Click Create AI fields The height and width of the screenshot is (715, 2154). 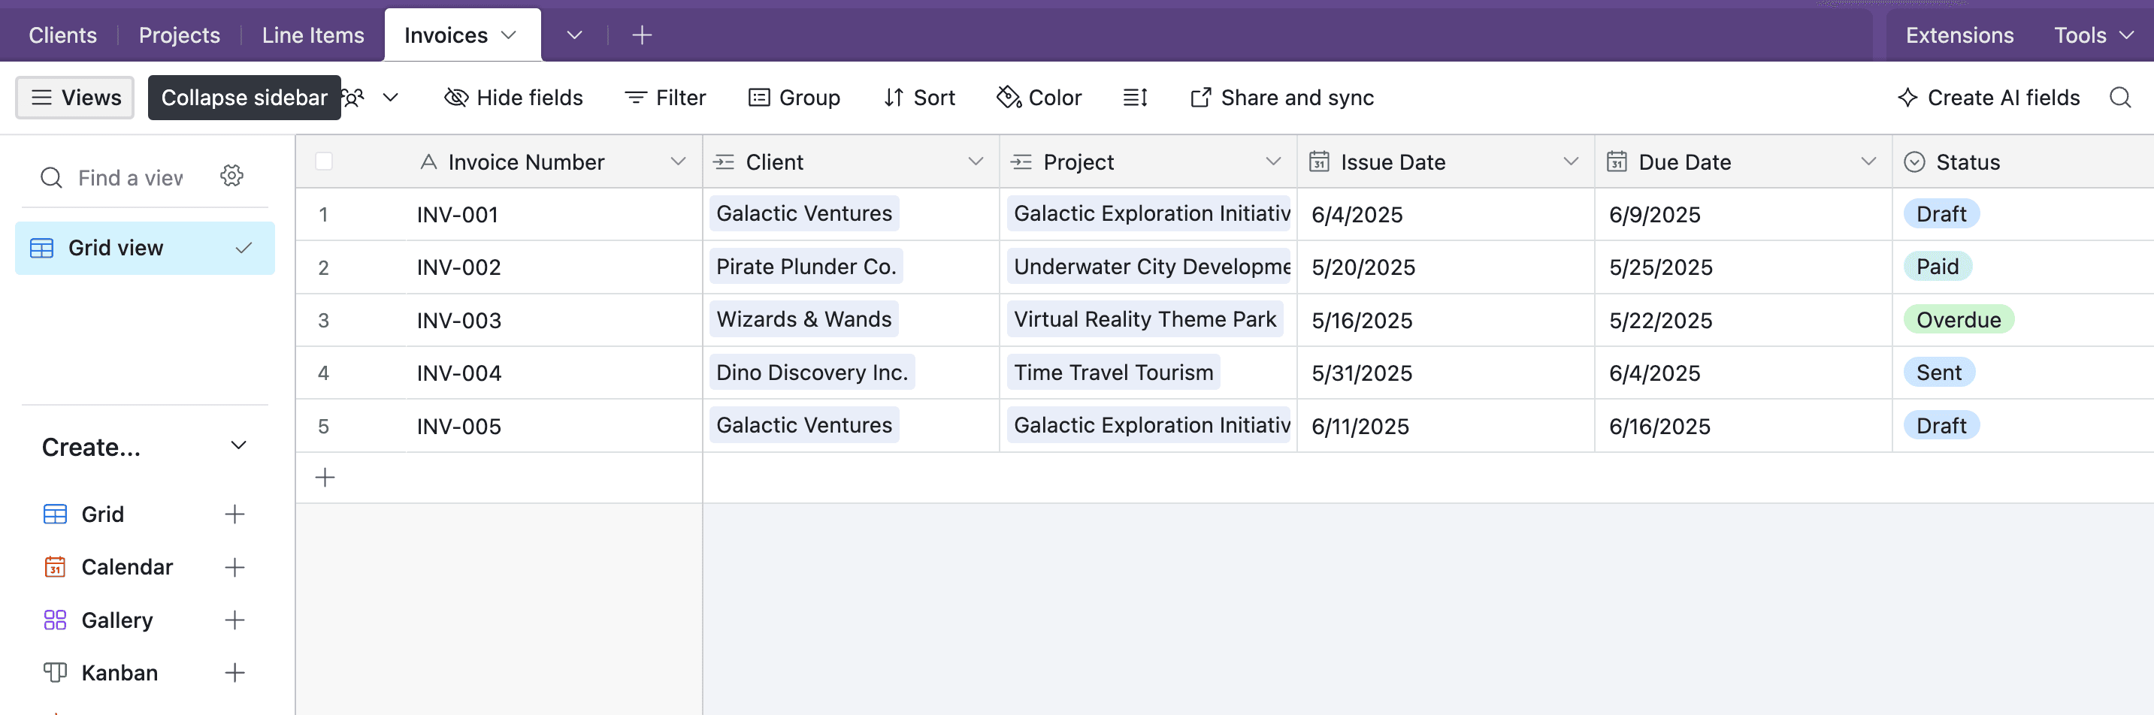tap(1989, 98)
